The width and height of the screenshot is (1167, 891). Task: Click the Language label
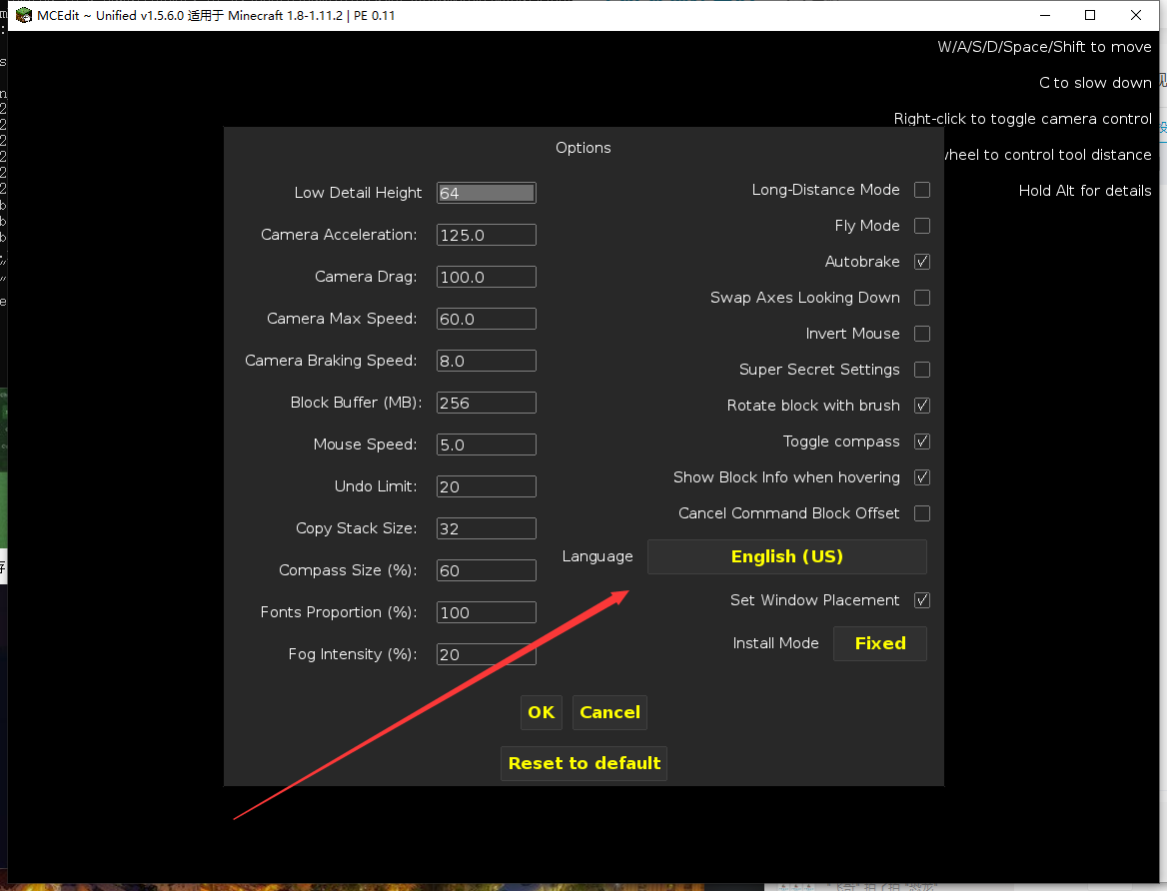coord(597,556)
